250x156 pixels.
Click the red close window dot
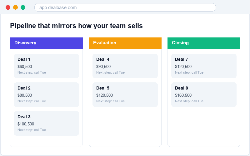[x=8, y=7]
